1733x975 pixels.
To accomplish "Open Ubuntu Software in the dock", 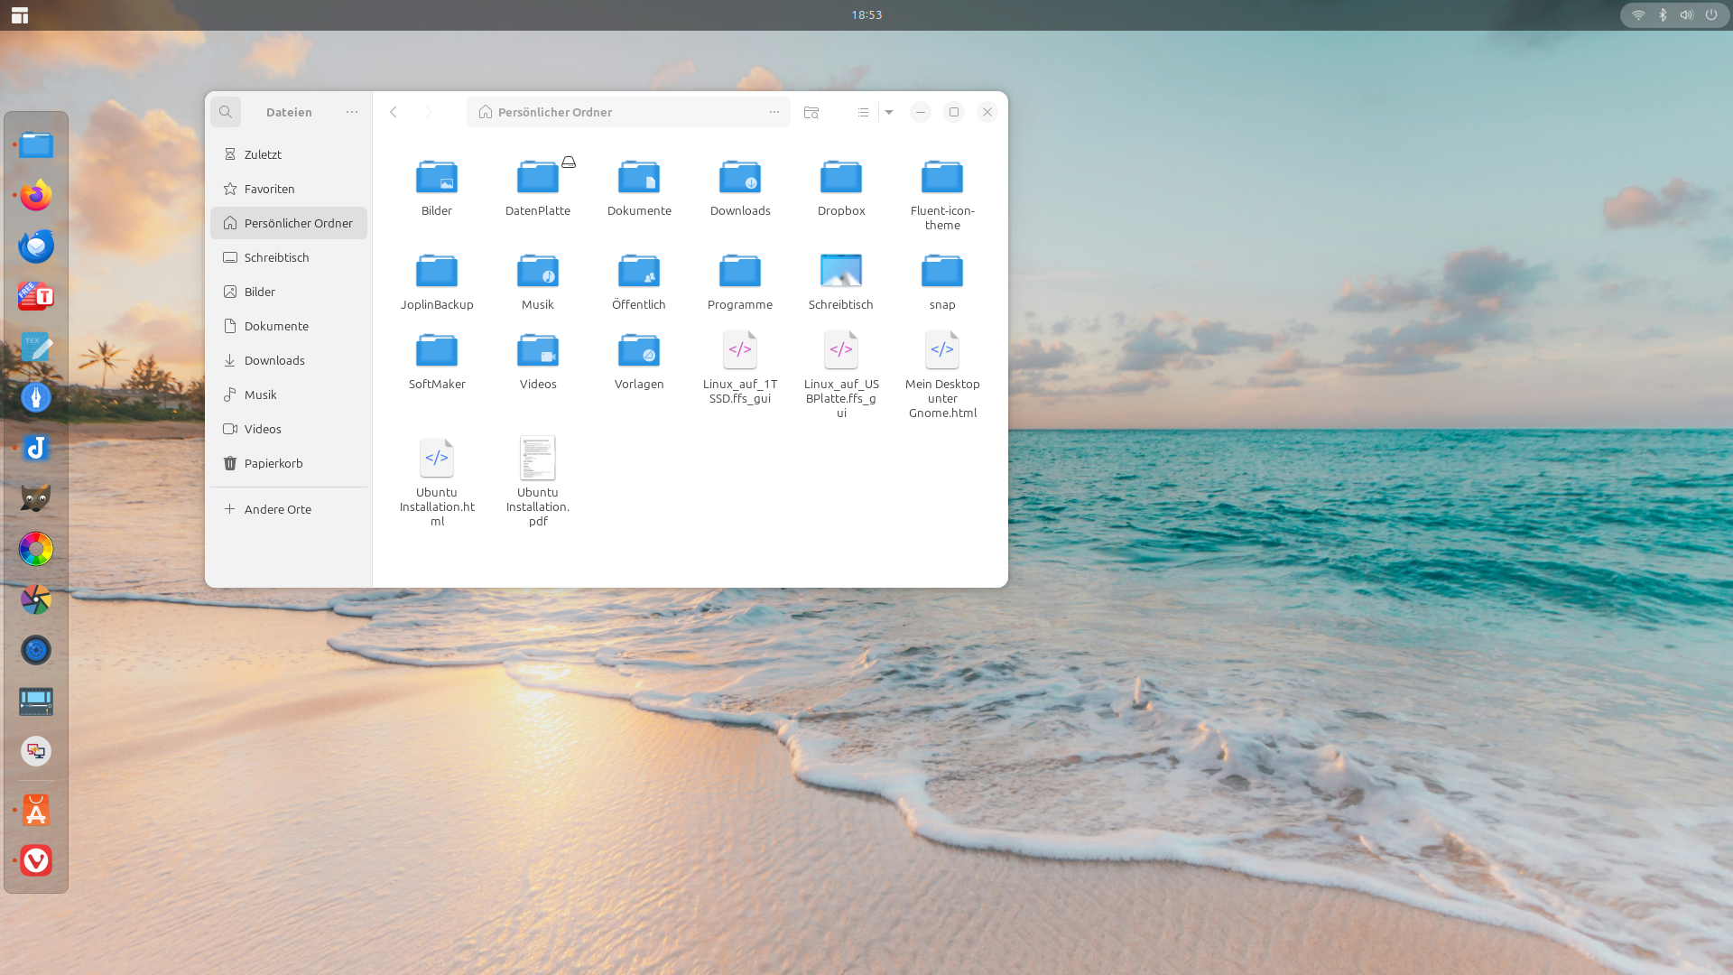I will pyautogui.click(x=36, y=811).
